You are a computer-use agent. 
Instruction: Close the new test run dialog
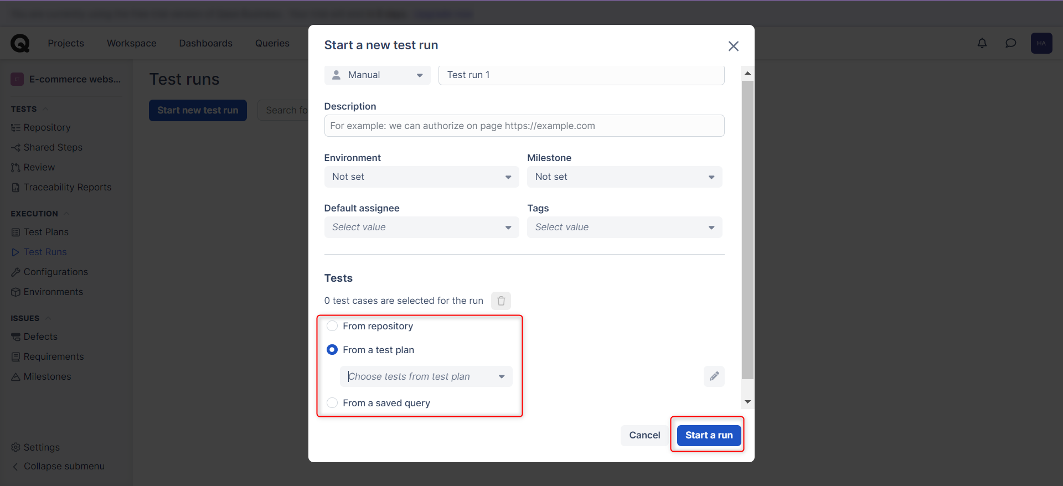click(733, 46)
